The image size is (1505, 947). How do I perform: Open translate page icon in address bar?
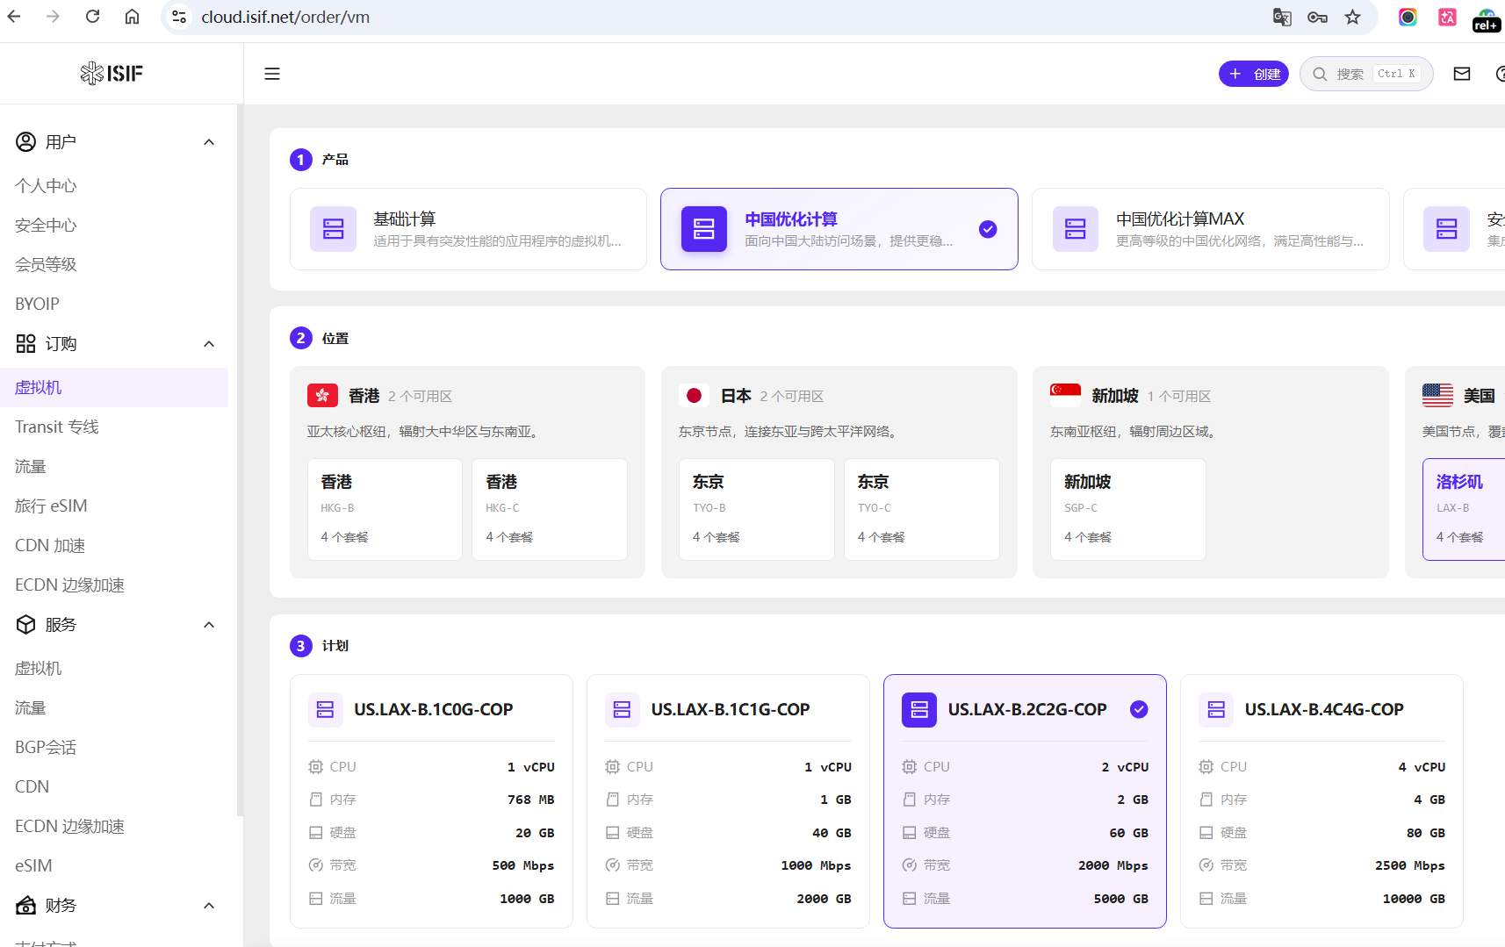(1282, 17)
